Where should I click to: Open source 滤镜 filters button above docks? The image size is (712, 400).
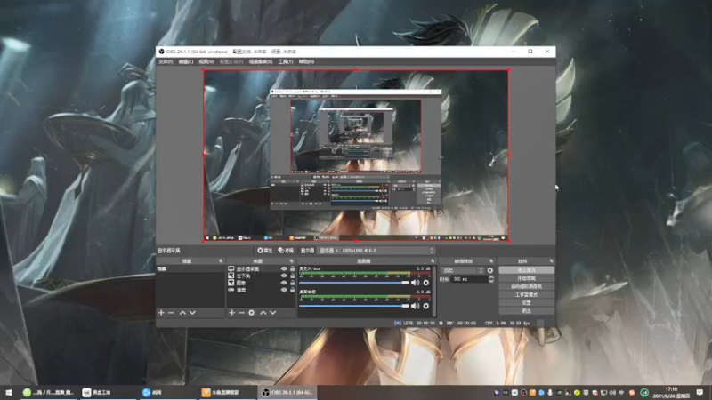tap(286, 251)
